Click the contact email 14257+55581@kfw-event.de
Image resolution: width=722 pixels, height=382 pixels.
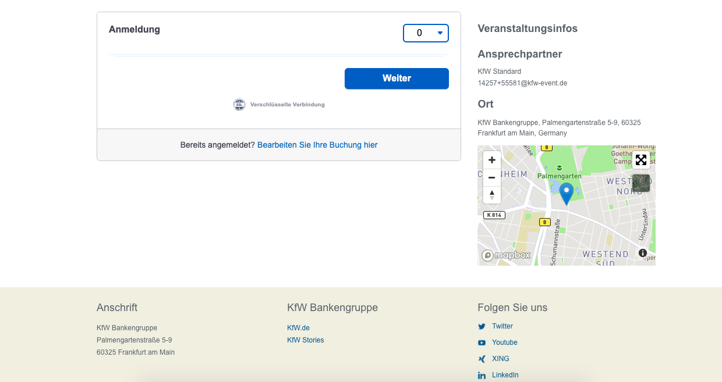tap(522, 83)
